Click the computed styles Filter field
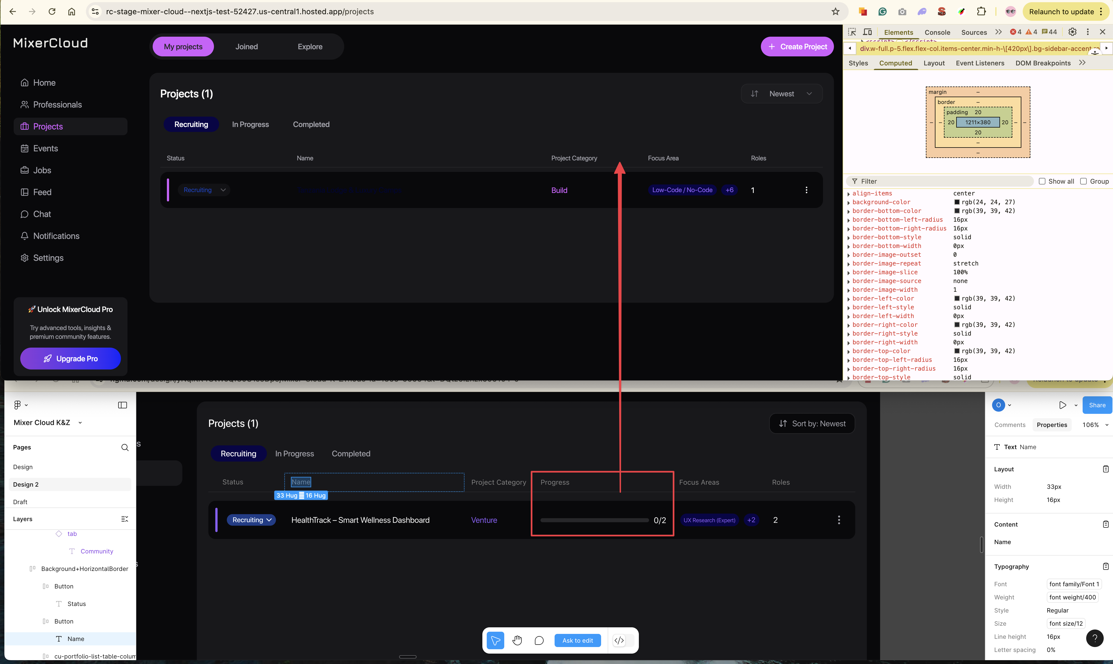Viewport: 1113px width, 664px height. [x=944, y=181]
